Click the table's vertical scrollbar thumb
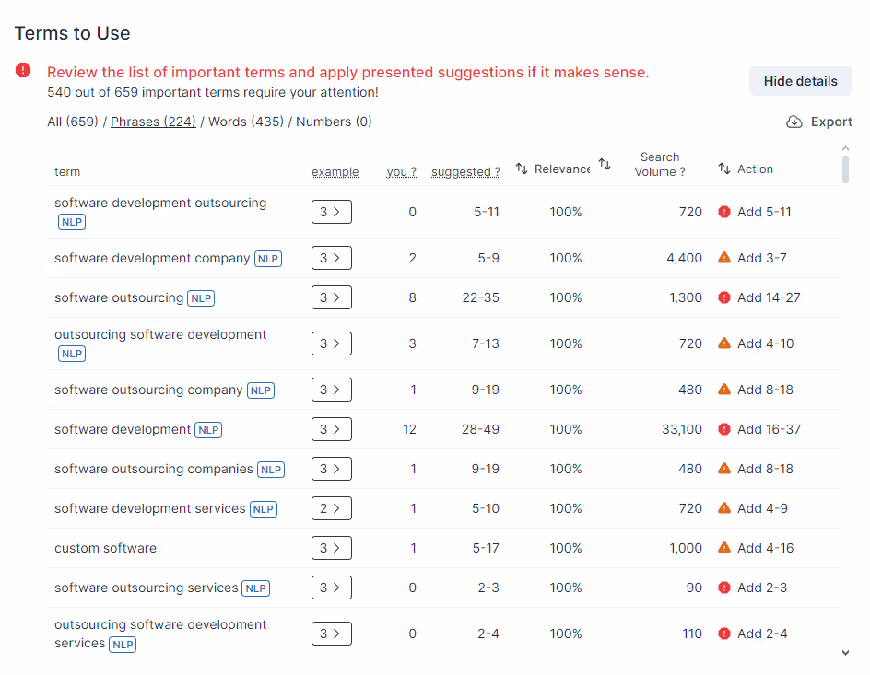870x675 pixels. 845,169
